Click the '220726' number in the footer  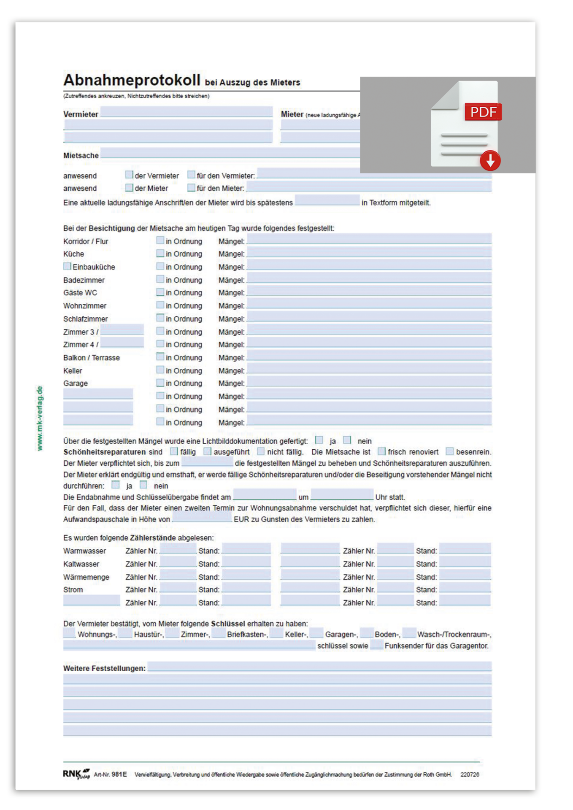[470, 774]
